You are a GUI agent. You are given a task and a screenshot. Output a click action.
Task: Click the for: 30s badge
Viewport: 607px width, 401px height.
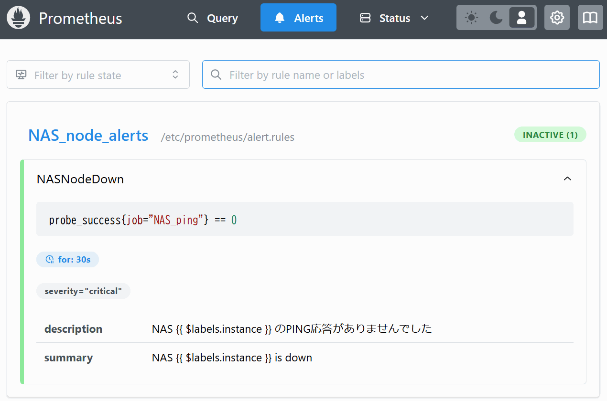coord(67,259)
